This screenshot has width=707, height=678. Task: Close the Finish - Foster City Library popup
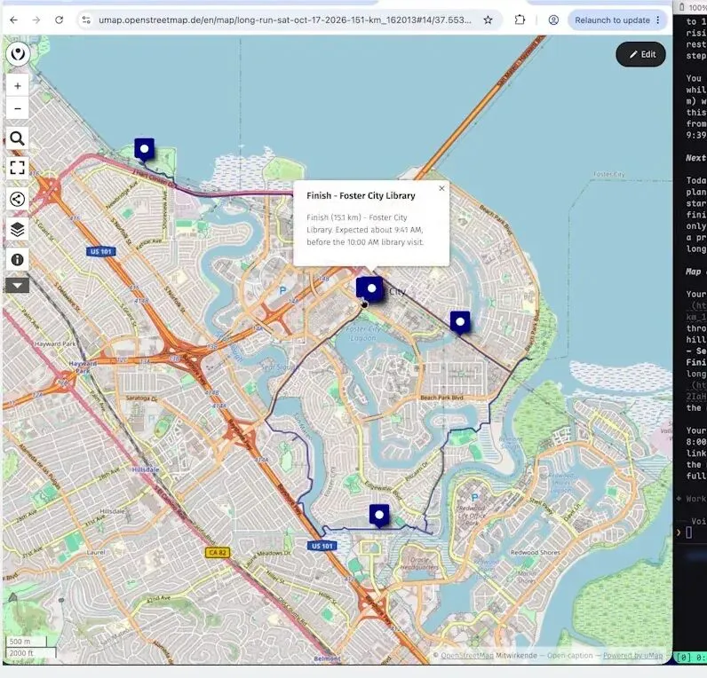[441, 188]
